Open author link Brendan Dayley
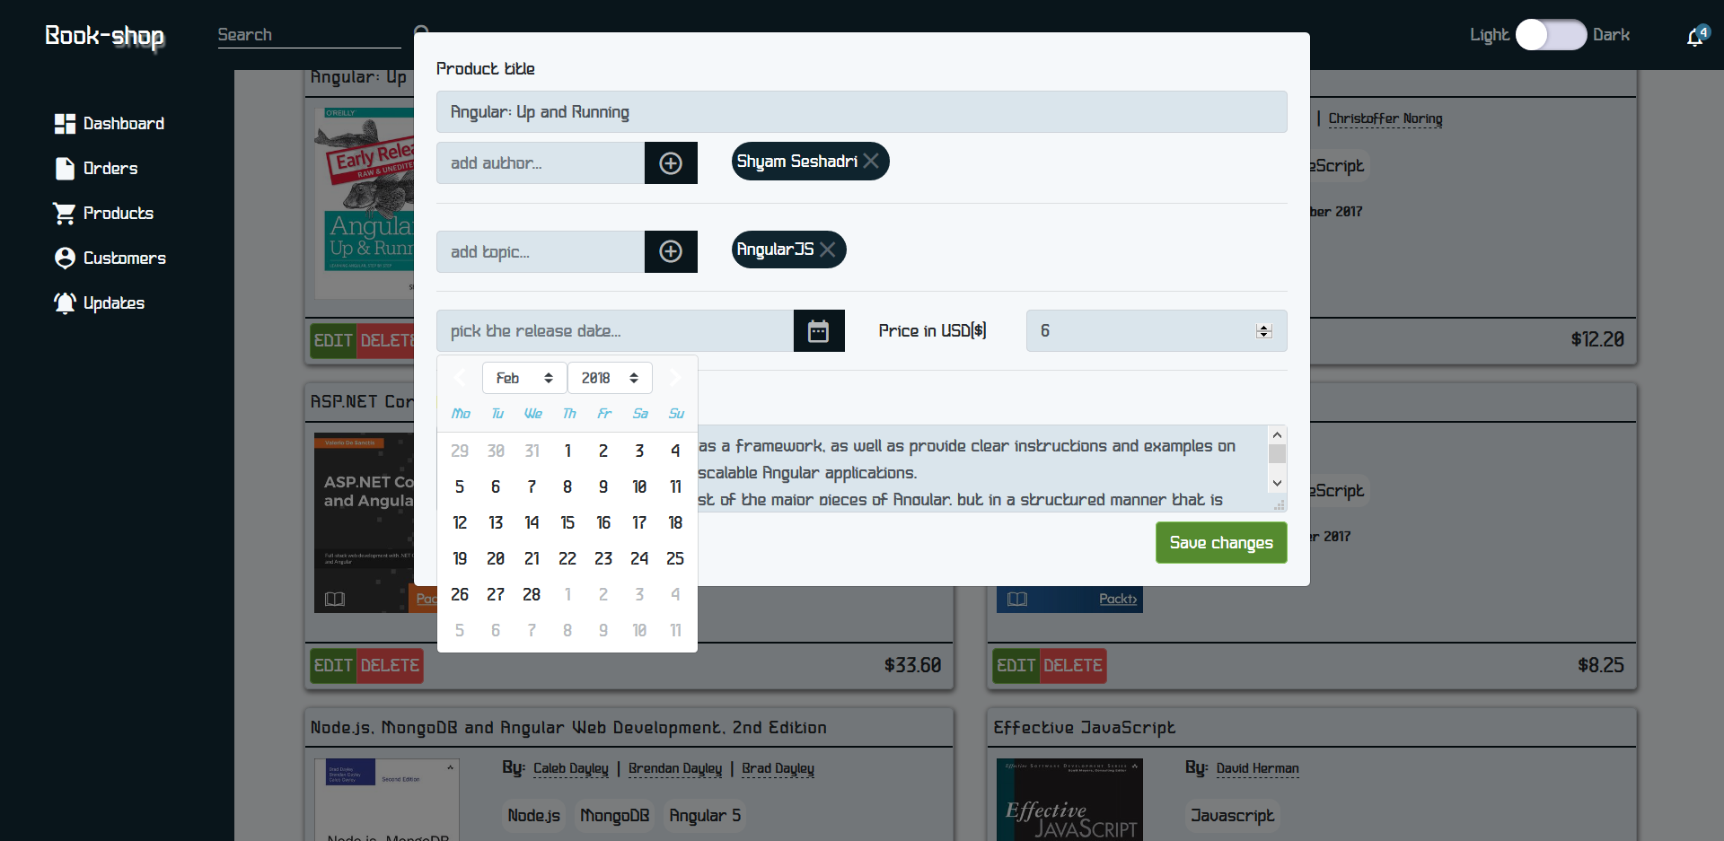 [x=675, y=768]
